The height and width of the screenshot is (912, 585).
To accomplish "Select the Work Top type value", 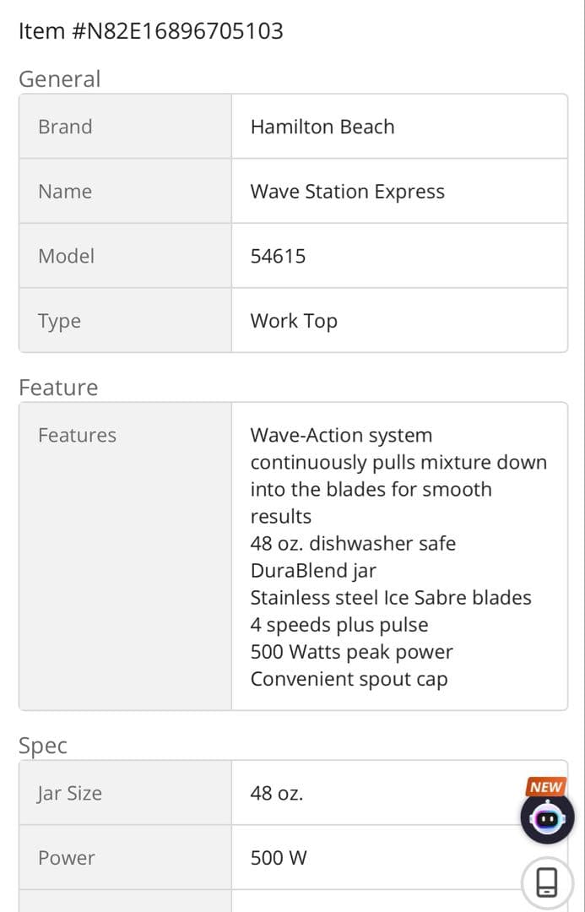I will pos(294,321).
